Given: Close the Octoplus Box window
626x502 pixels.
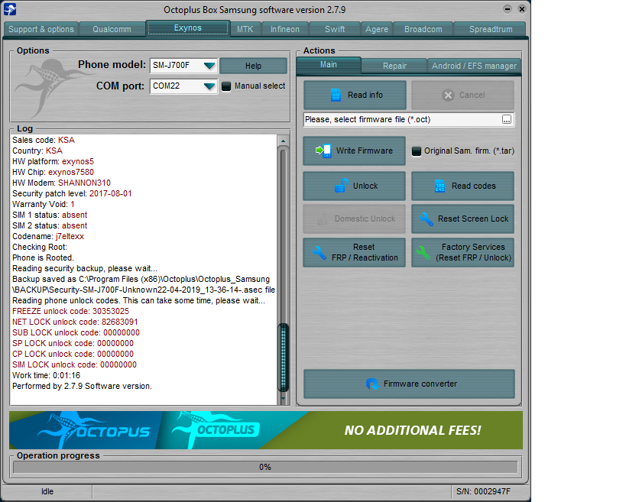Looking at the screenshot, I should 521,8.
